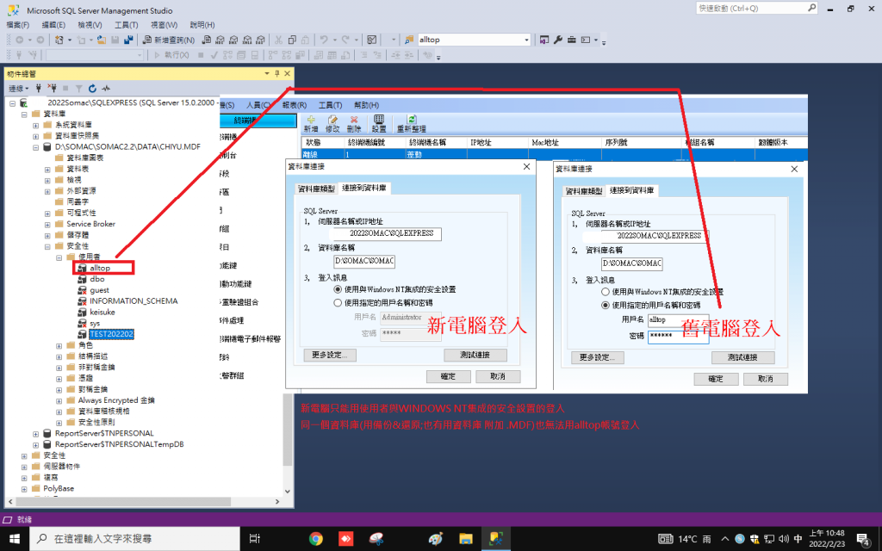Click the Disconnect icon in Object Explorer
Image resolution: width=882 pixels, height=551 pixels.
click(x=53, y=89)
